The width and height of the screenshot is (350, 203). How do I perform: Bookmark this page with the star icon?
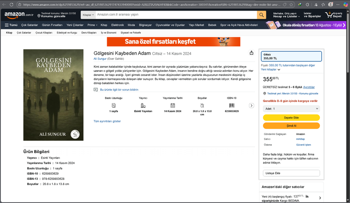coord(291,4)
